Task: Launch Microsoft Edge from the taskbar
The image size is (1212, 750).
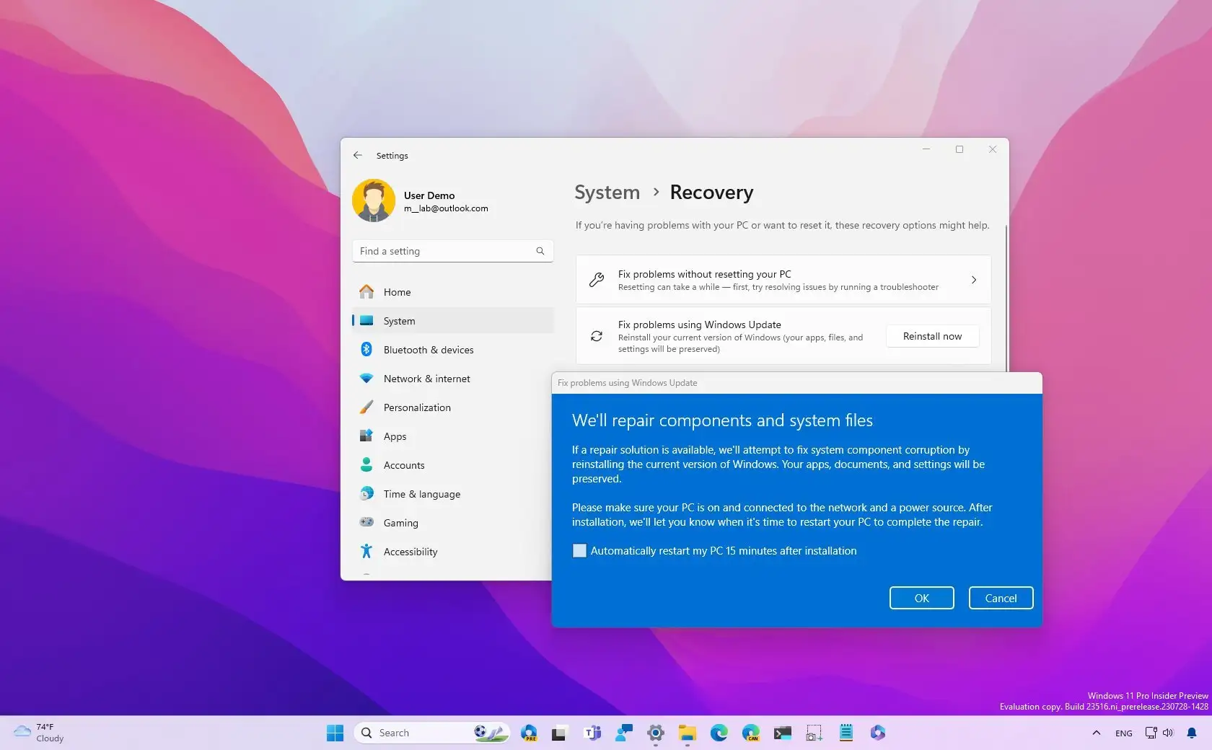Action: click(x=719, y=733)
